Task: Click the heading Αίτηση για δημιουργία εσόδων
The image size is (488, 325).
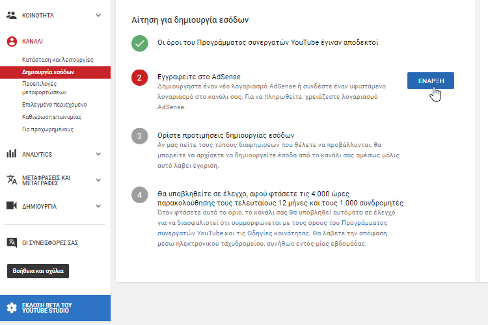Action: (x=190, y=20)
